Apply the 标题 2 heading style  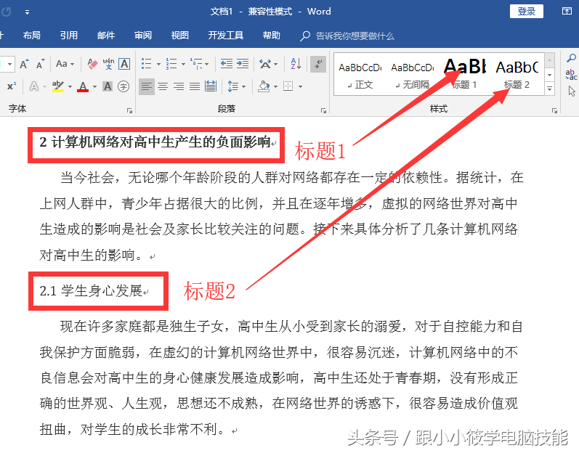tap(517, 75)
